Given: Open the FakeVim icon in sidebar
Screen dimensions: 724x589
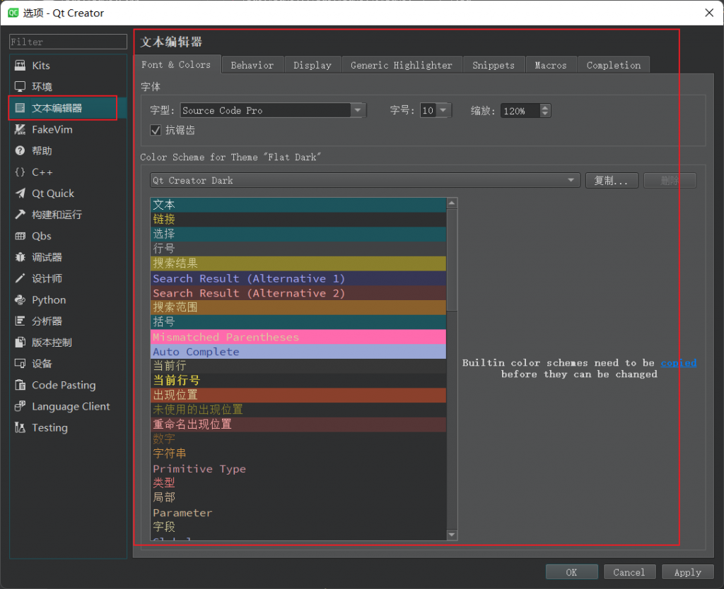Looking at the screenshot, I should coord(20,130).
